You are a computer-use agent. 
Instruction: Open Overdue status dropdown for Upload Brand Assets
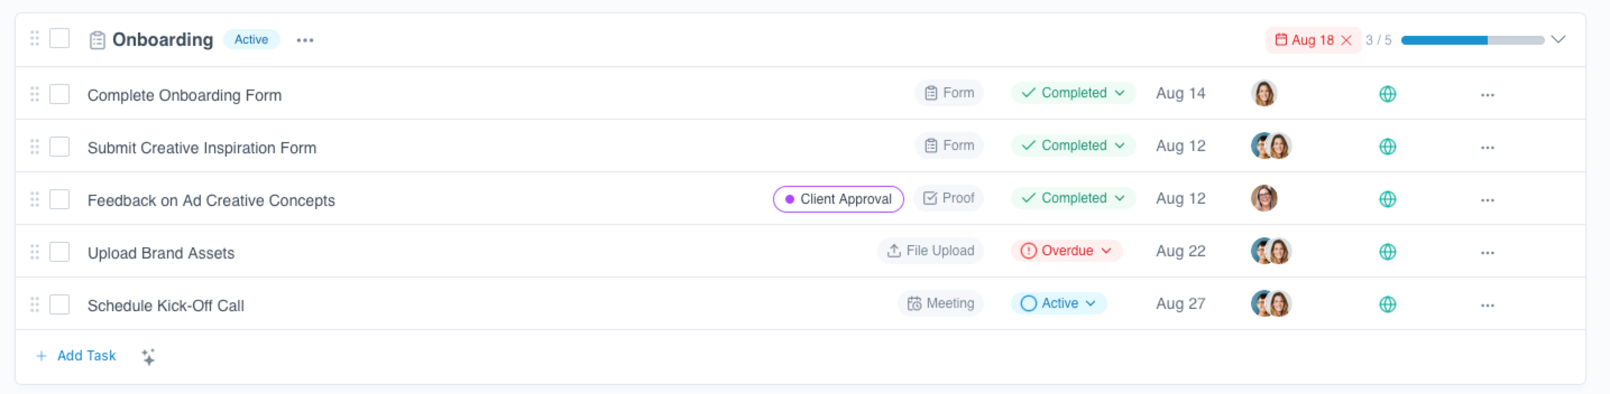(x=1066, y=251)
